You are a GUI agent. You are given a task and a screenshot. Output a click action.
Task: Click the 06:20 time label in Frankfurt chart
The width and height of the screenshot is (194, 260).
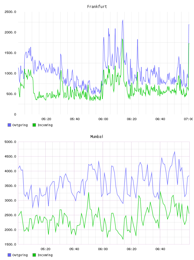pyautogui.click(x=132, y=119)
